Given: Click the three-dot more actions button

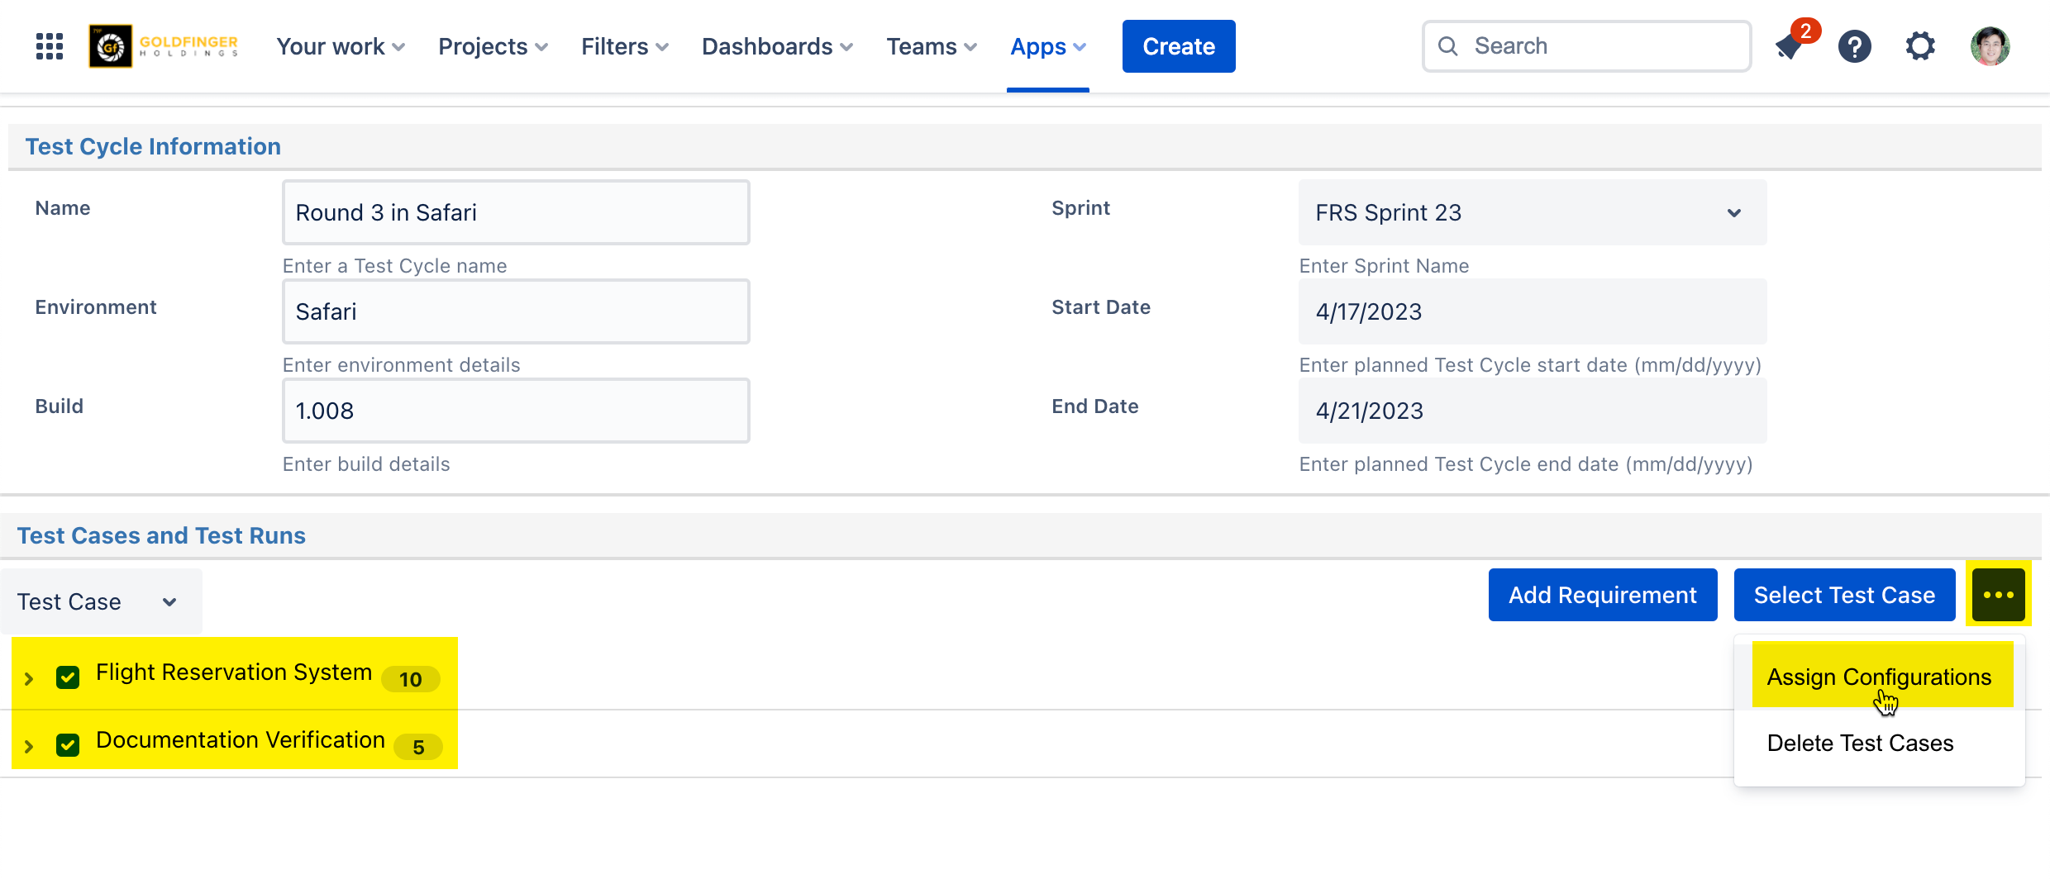Looking at the screenshot, I should (x=1998, y=595).
